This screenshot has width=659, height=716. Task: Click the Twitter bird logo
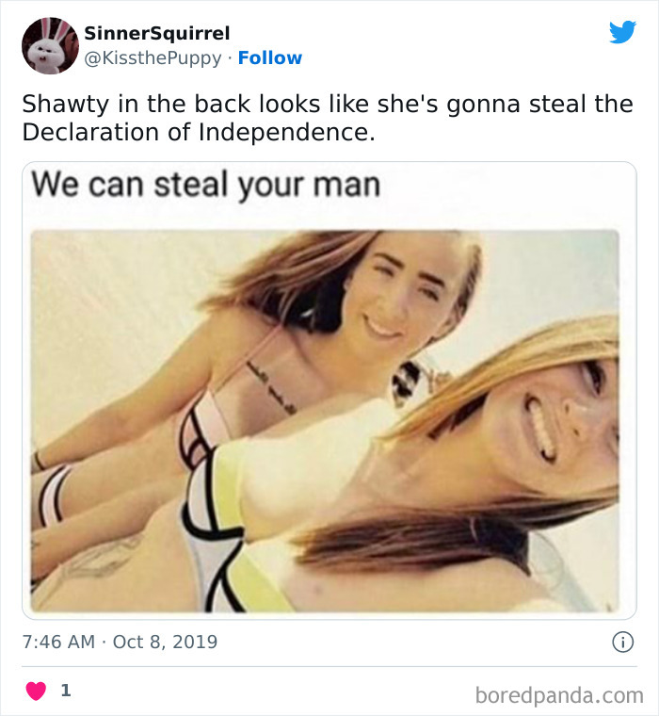622,31
